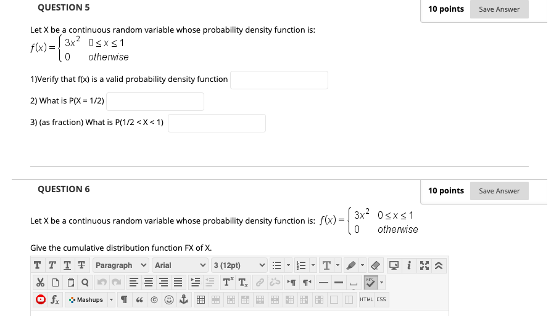
Task: Click the undo arrow
Action: coord(102,283)
